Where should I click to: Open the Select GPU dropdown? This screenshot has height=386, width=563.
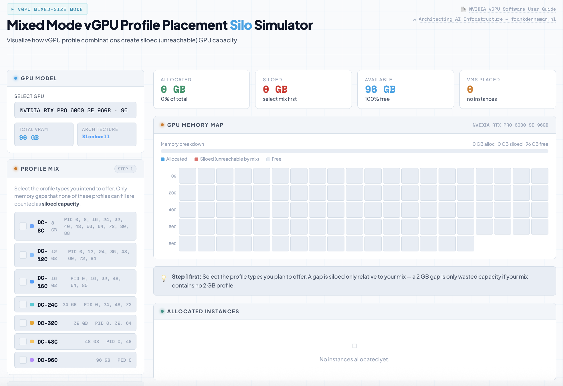tap(75, 110)
